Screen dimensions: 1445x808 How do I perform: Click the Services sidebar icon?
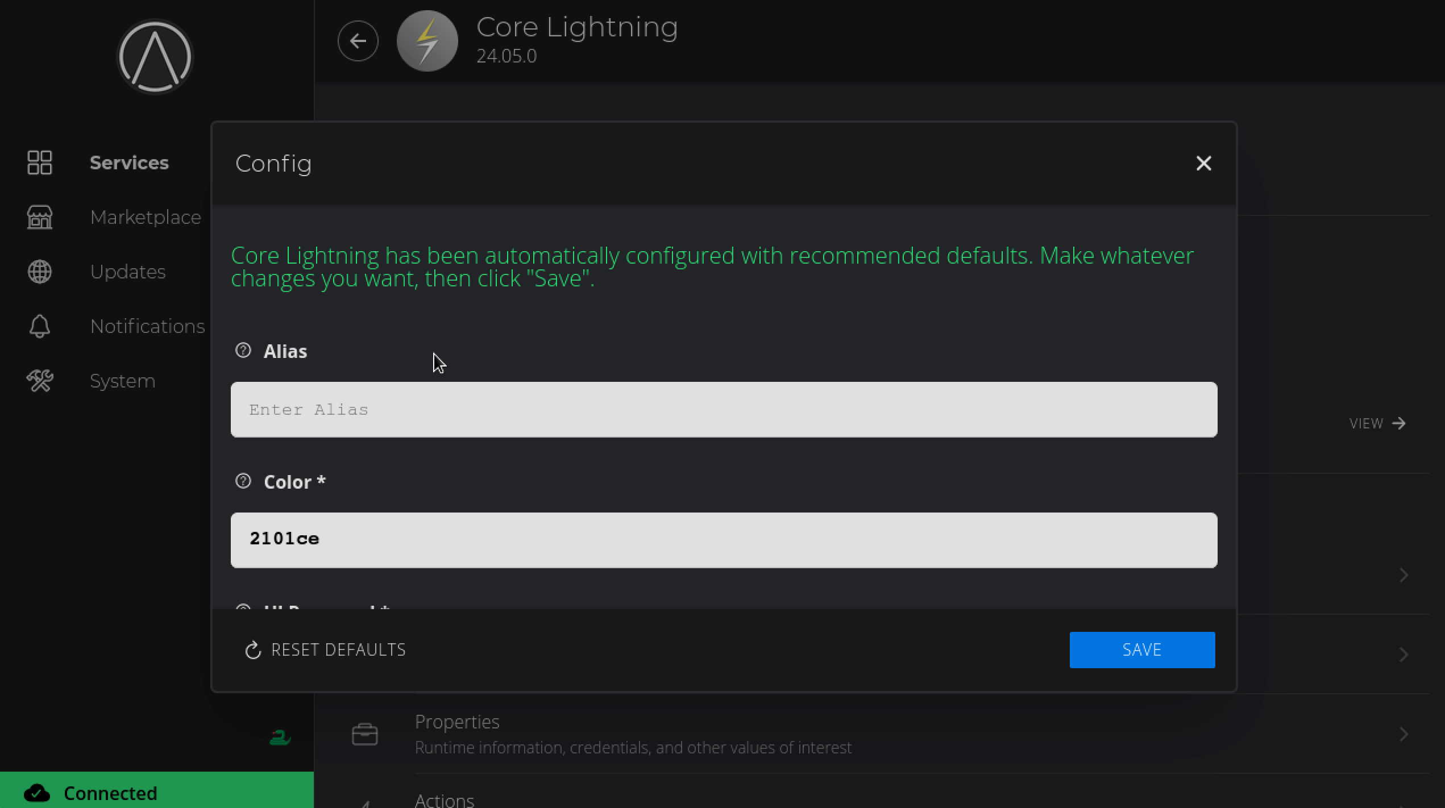tap(40, 163)
